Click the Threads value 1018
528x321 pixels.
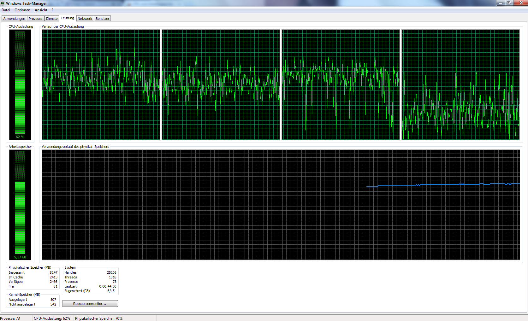[x=112, y=277]
